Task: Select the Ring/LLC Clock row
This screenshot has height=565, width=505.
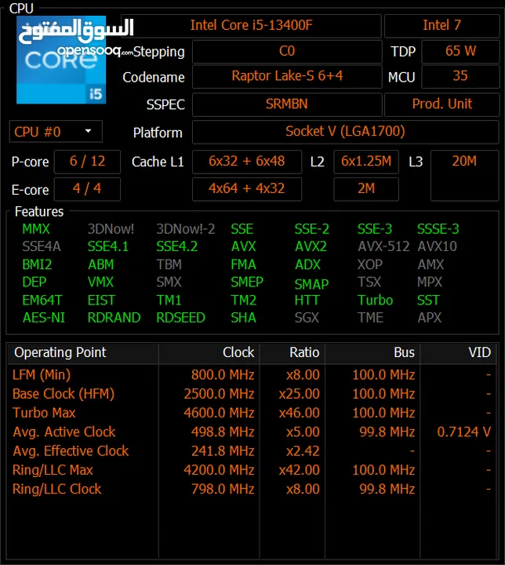Action: point(252,490)
